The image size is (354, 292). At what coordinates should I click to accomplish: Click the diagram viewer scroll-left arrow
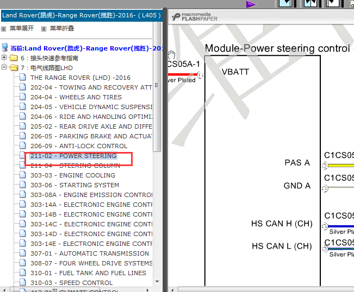tap(173, 290)
